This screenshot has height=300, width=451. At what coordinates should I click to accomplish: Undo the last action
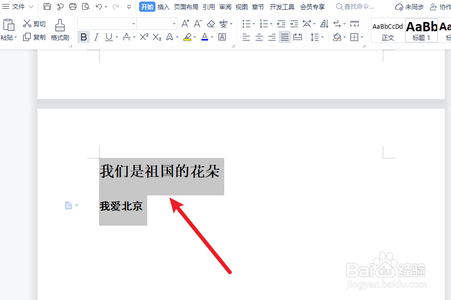point(99,7)
